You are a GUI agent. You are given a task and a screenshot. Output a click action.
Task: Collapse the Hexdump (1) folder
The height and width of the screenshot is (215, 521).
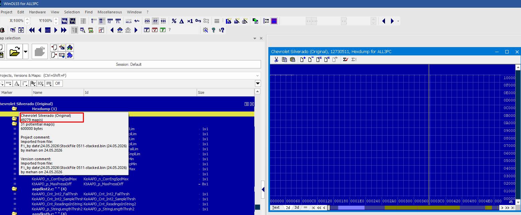point(14,109)
